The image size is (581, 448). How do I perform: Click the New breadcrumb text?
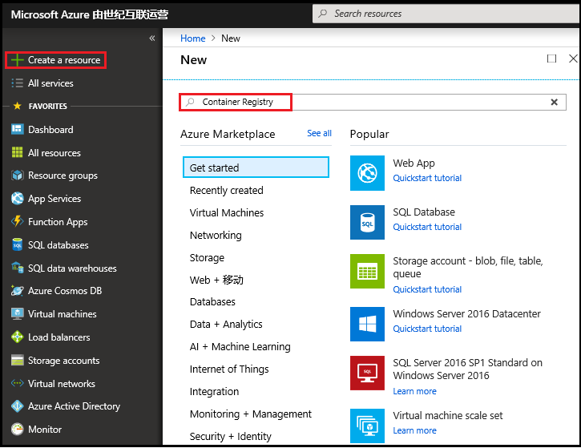(231, 38)
